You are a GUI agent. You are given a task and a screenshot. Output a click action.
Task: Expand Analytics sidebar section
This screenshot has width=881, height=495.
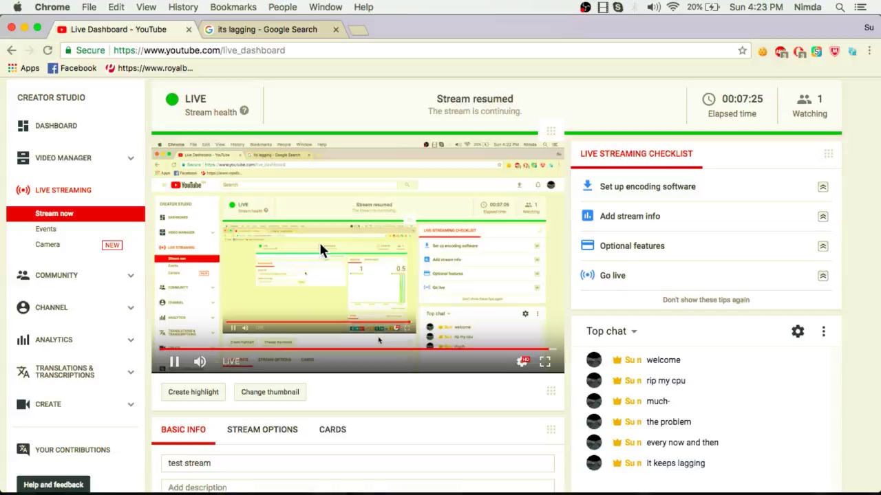point(131,340)
